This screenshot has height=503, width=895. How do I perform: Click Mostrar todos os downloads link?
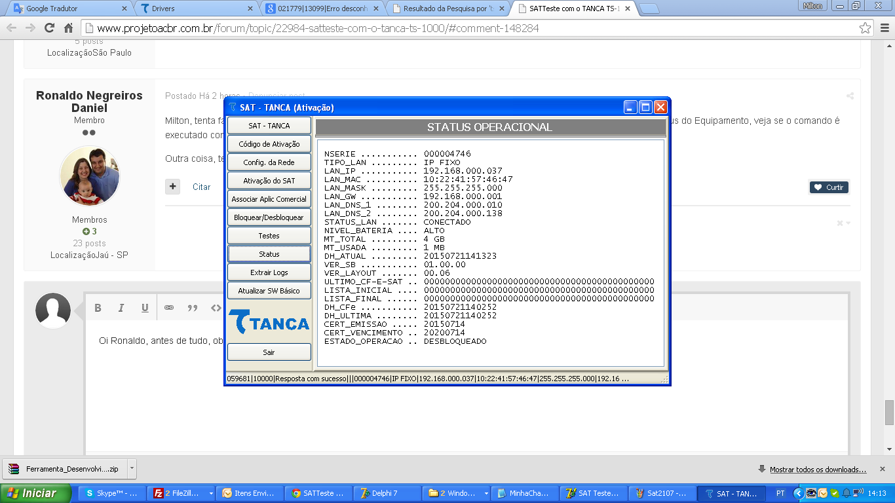pos(818,470)
